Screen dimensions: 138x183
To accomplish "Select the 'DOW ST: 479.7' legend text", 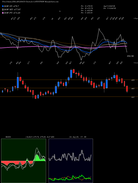I will [11, 6].
